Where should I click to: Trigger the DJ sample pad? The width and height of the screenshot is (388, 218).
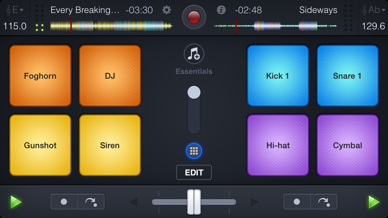pyautogui.click(x=110, y=76)
